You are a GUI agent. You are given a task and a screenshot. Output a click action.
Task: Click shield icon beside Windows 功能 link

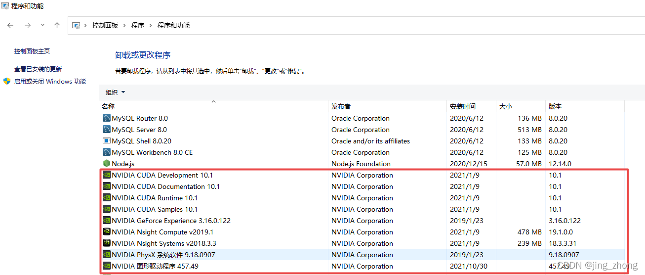(7, 81)
